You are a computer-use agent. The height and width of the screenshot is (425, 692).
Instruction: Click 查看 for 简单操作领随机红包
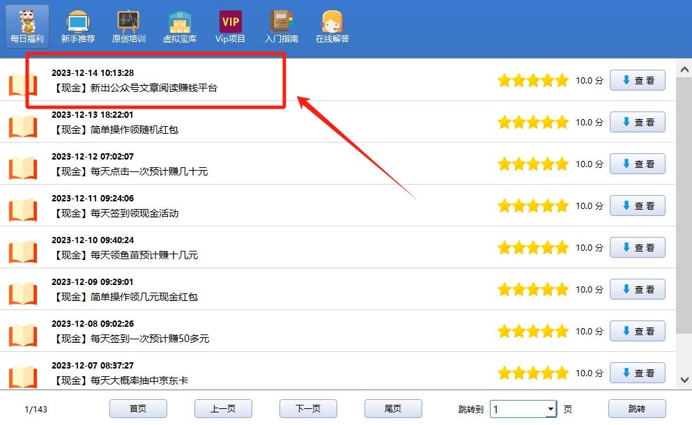637,122
